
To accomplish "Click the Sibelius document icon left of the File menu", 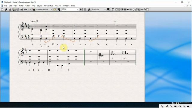I will (x=2, y=6).
